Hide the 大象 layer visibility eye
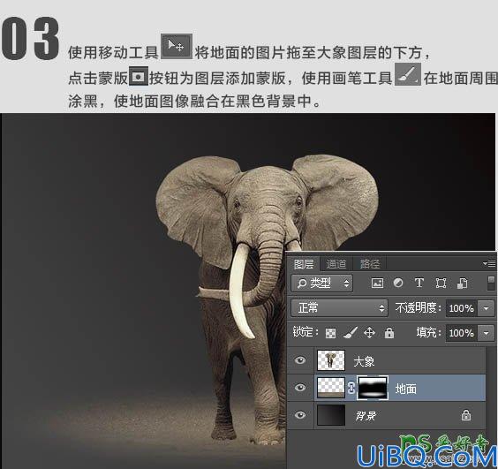This screenshot has height=469, width=498. tap(300, 360)
